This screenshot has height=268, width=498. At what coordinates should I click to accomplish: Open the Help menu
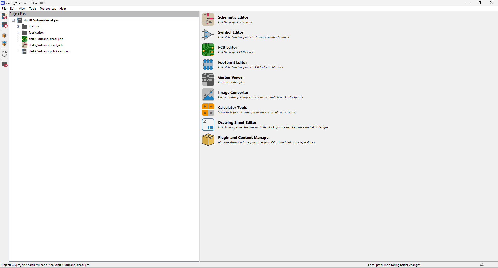coord(63,9)
